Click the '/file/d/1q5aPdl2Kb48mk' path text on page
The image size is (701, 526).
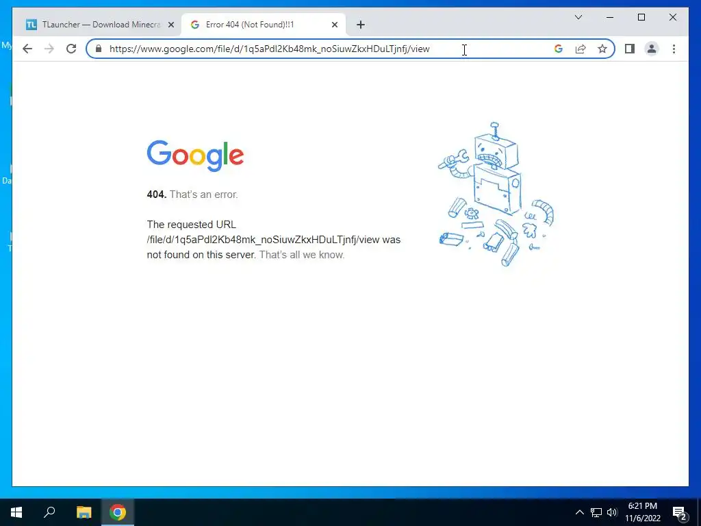[264, 240]
